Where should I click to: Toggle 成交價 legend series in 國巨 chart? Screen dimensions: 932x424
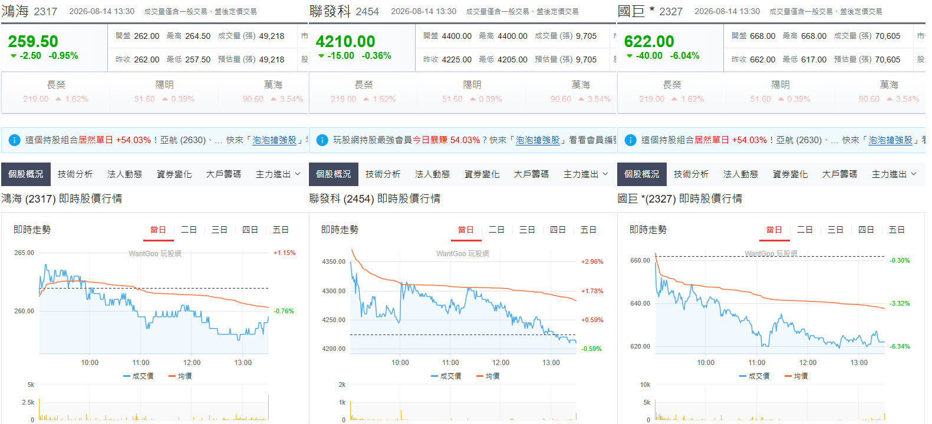coord(755,376)
